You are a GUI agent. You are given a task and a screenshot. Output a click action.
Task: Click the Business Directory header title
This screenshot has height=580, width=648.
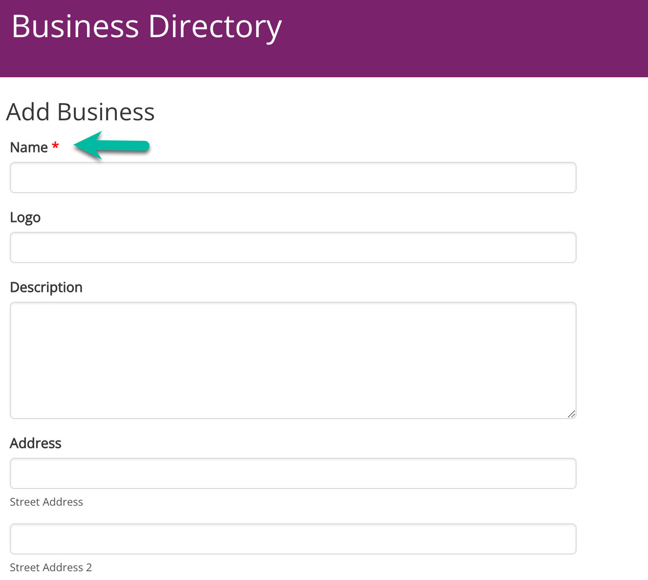click(146, 26)
